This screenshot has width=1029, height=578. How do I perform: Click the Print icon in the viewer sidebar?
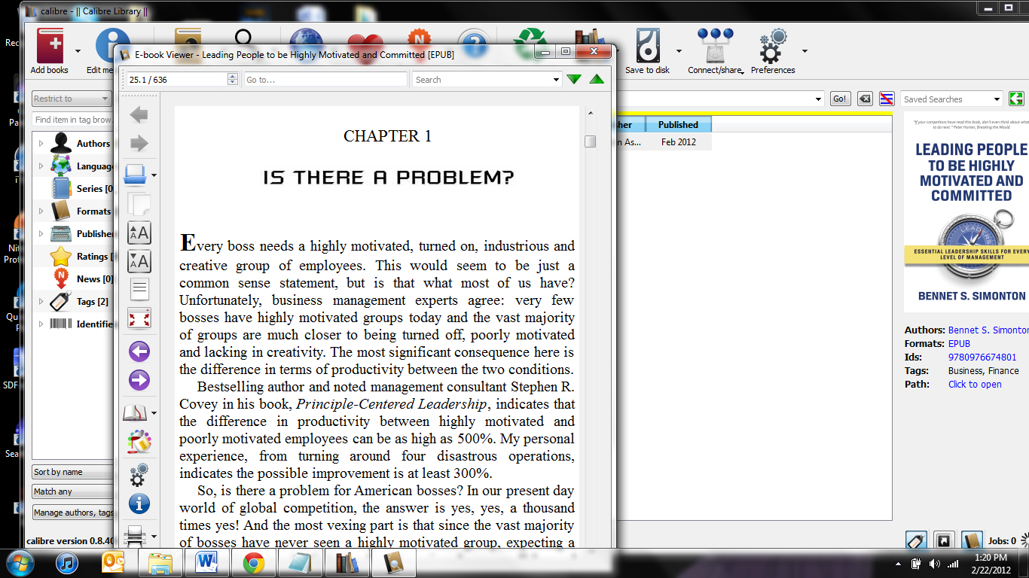coord(136,535)
